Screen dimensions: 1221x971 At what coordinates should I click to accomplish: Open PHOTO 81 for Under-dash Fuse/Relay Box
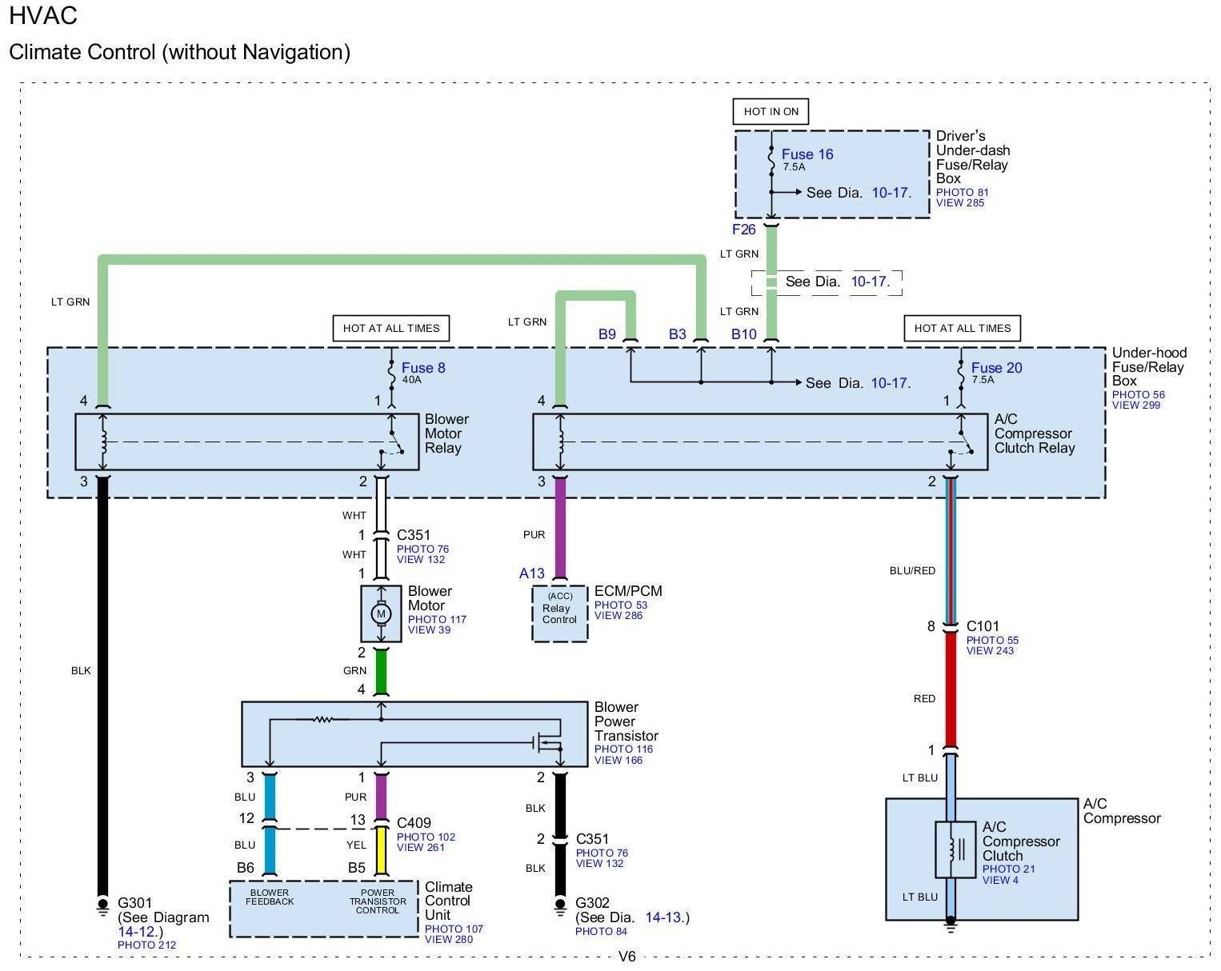(962, 192)
